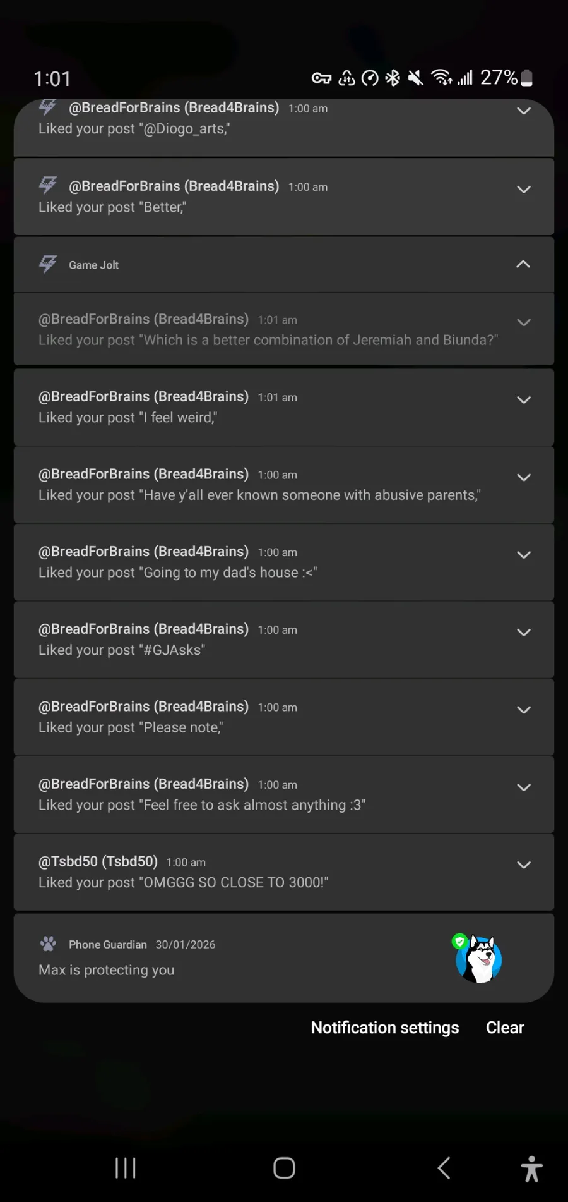Tap the battery icon in status bar
Image resolution: width=568 pixels, height=1202 pixels.
pos(527,78)
